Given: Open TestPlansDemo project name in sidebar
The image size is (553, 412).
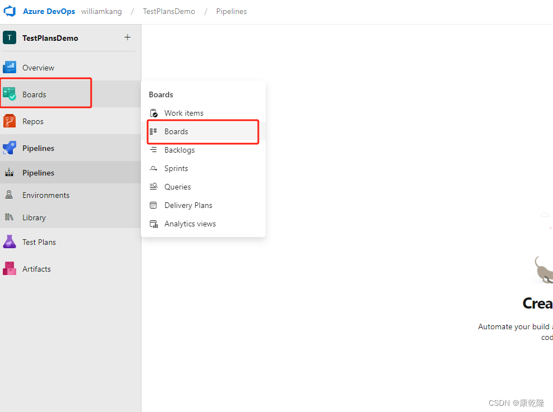Looking at the screenshot, I should point(50,38).
